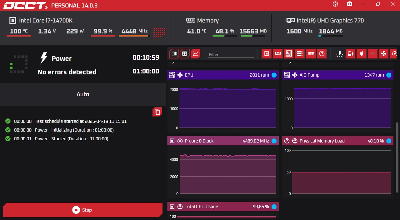
Task: Click the AIO Pump graph header
Action: (338, 75)
